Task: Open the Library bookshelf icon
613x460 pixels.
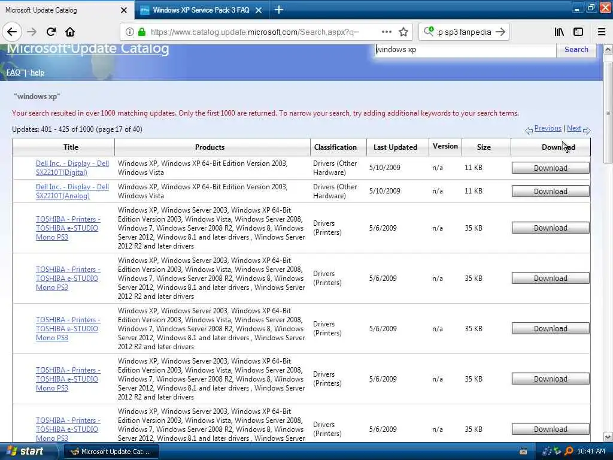Action: pyautogui.click(x=559, y=32)
